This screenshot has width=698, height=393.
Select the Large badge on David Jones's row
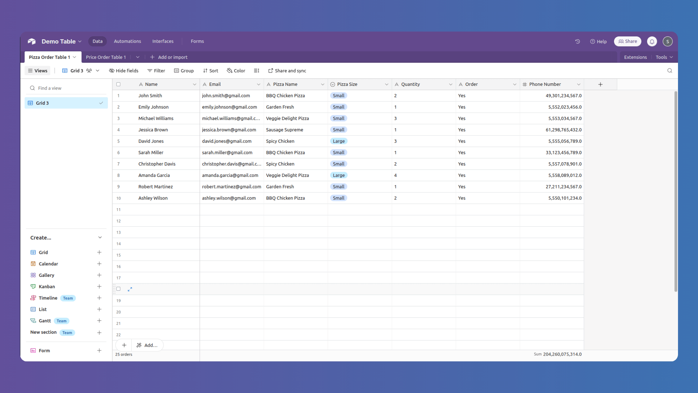[x=338, y=141]
